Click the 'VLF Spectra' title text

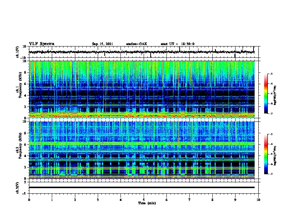(x=42, y=44)
